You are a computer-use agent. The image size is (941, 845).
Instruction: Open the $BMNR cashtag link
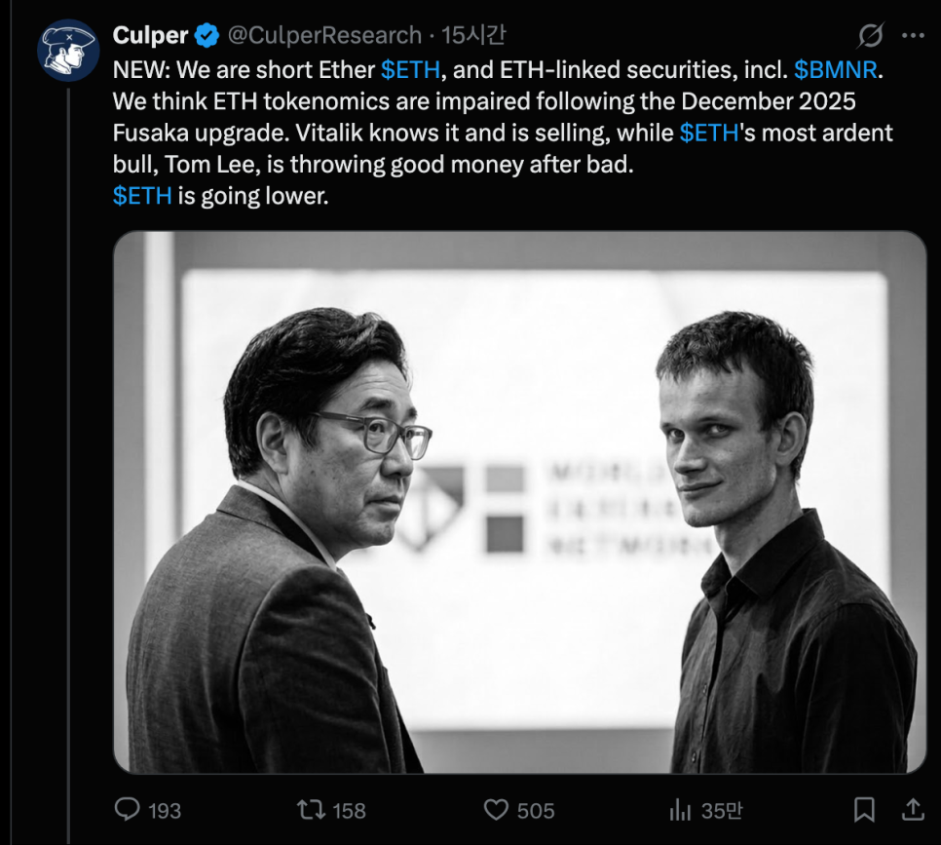click(836, 70)
